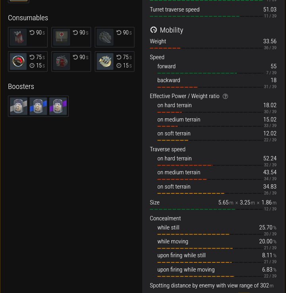
Task: Click the Consumables section heading
Action: pyautogui.click(x=28, y=18)
